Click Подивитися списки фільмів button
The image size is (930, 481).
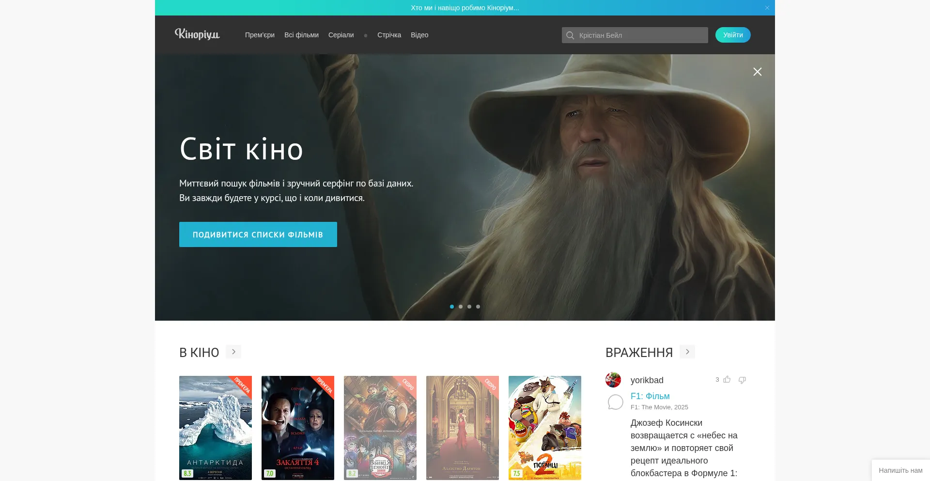(x=258, y=234)
